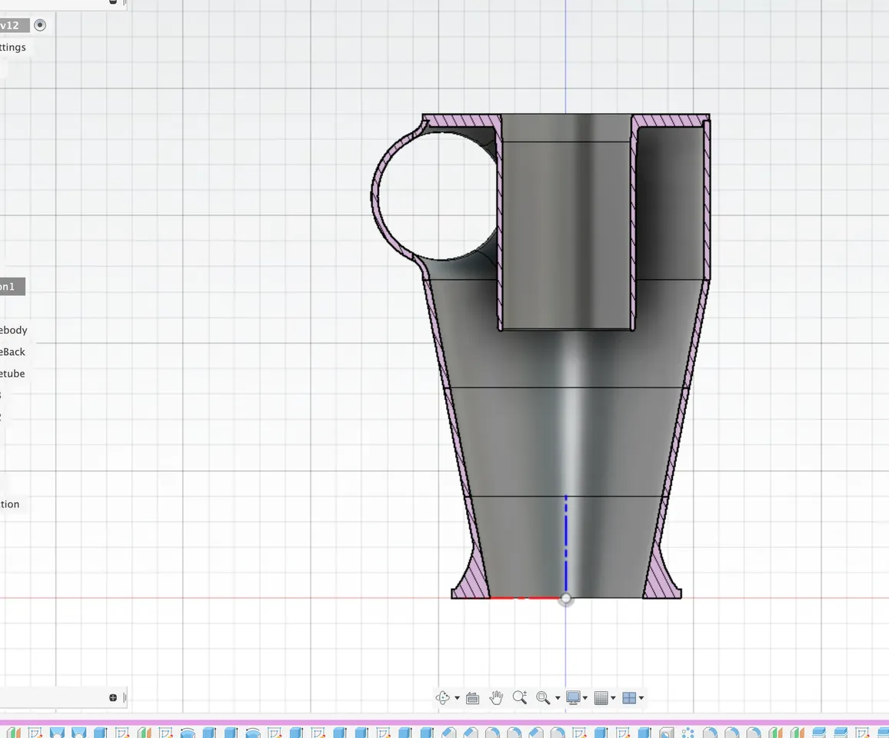Choose the Zoom magnifier with plus-minus
The width and height of the screenshot is (889, 738).
click(520, 698)
